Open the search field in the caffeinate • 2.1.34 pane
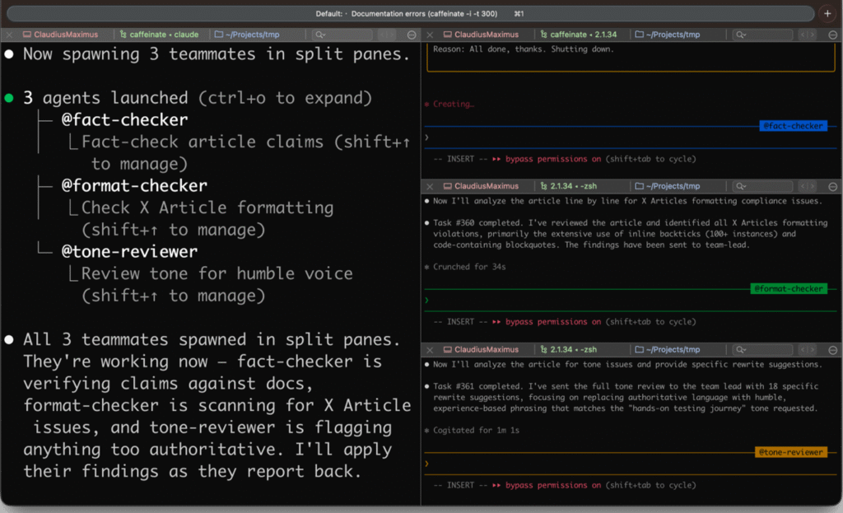This screenshot has height=513, width=843. [763, 35]
